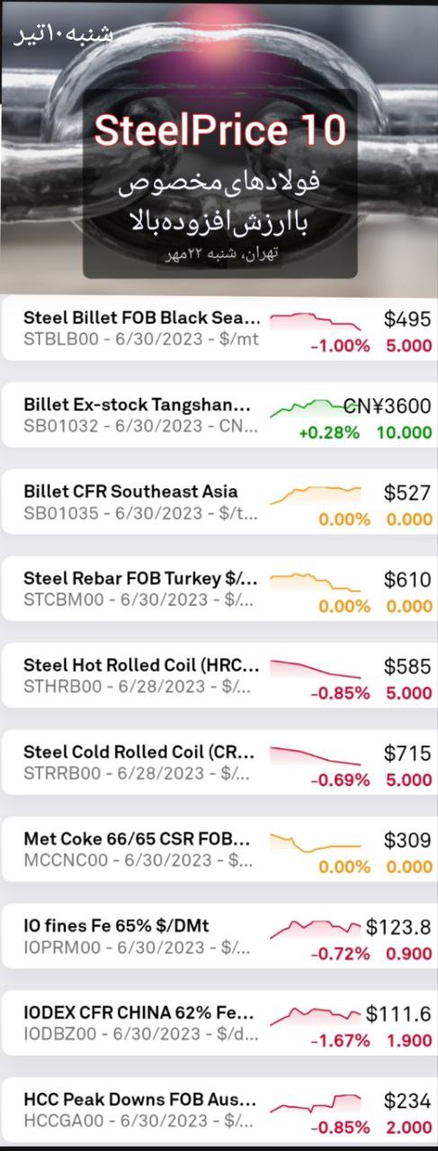Open Steel Billet FOB Black Sea sparkline chart
This screenshot has width=438, height=1151.
[316, 322]
